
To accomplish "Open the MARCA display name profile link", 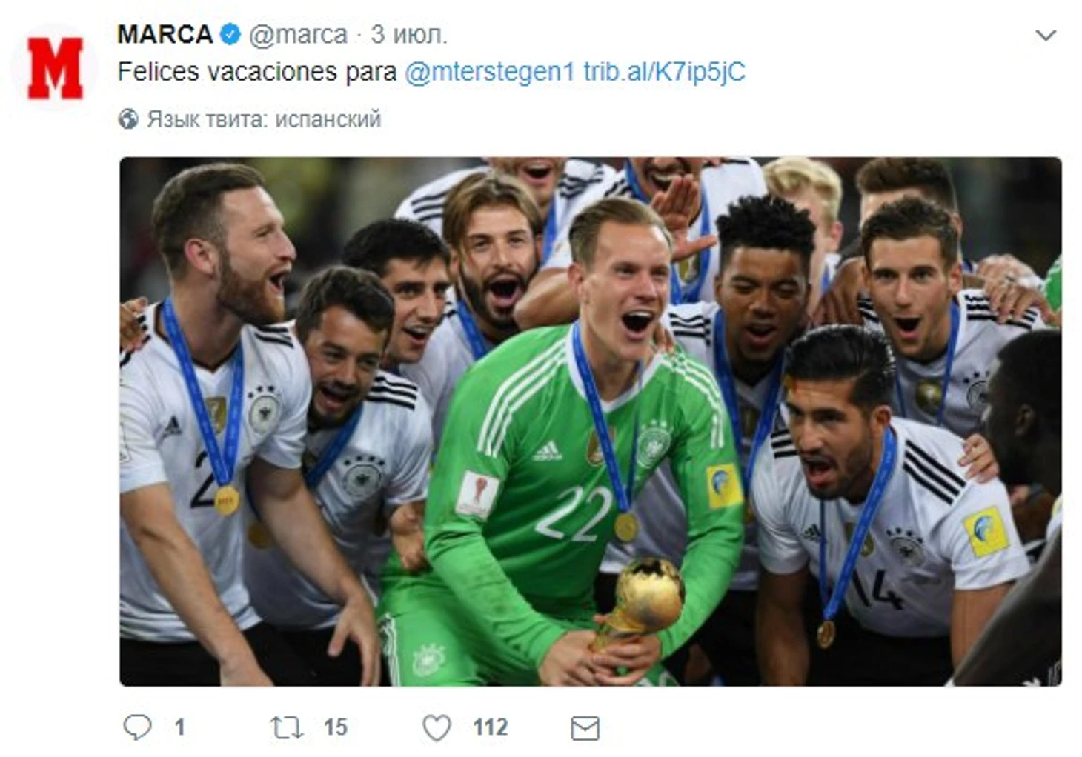I will coord(165,34).
